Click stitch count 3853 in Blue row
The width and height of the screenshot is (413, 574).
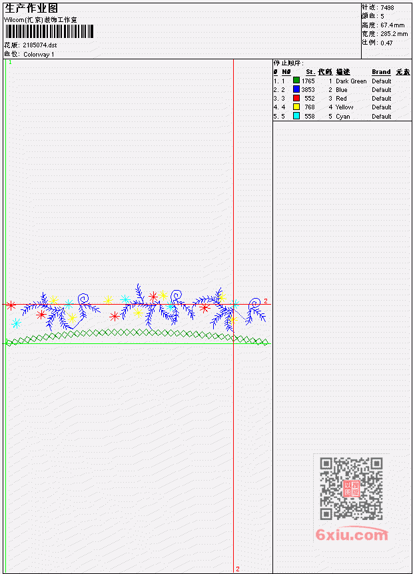click(308, 90)
